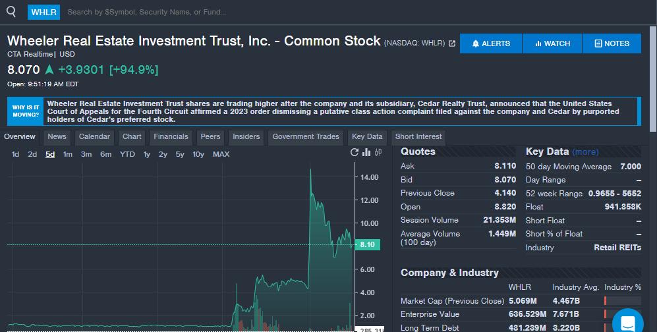Select the 2d chart range
This screenshot has width=657, height=332.
coord(32,155)
